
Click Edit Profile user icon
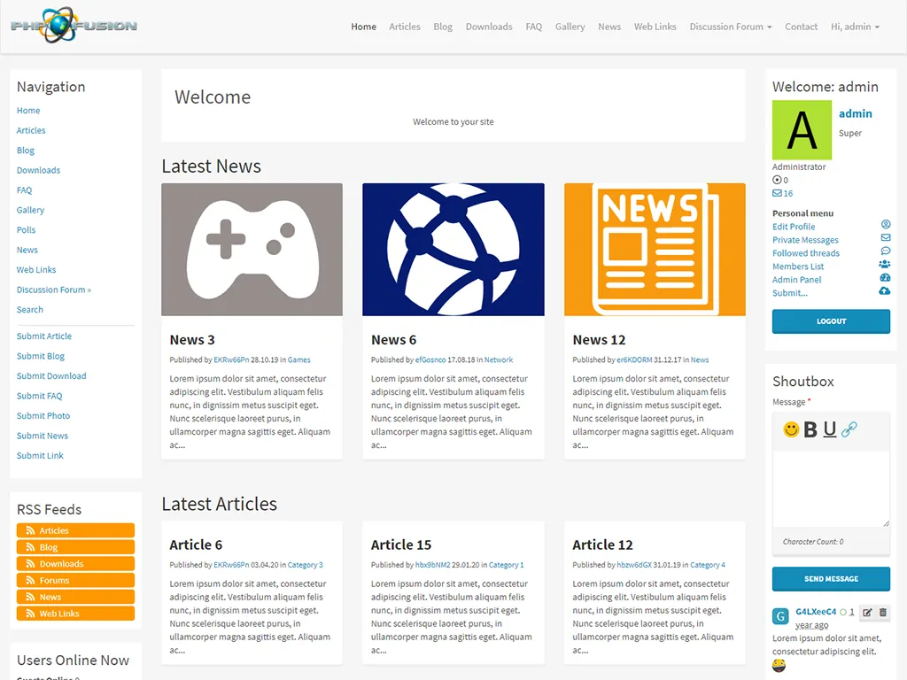[x=886, y=224]
